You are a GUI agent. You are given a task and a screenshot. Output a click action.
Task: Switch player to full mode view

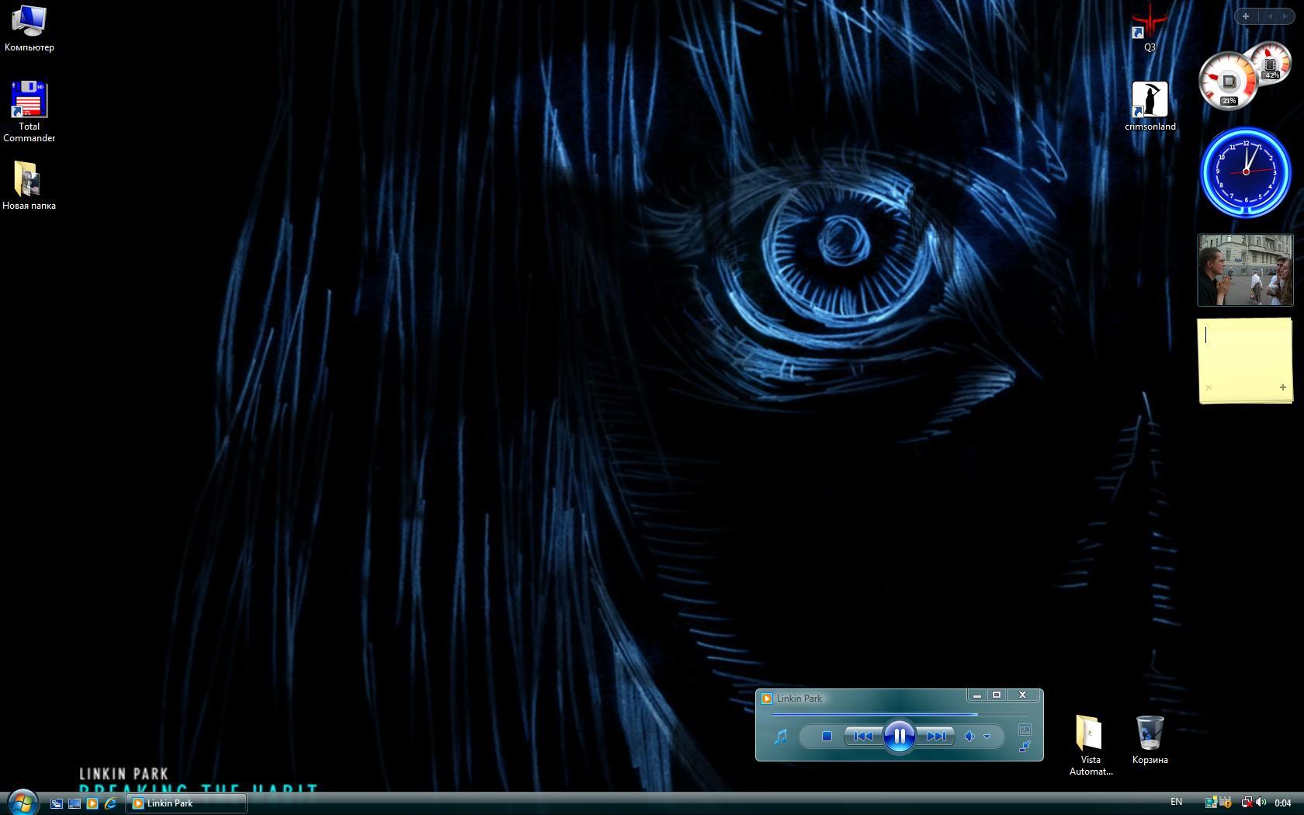(1025, 730)
